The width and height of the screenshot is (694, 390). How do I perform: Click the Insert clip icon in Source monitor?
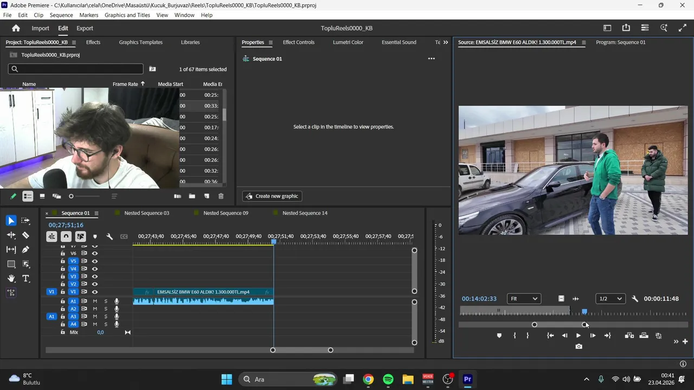(x=629, y=336)
